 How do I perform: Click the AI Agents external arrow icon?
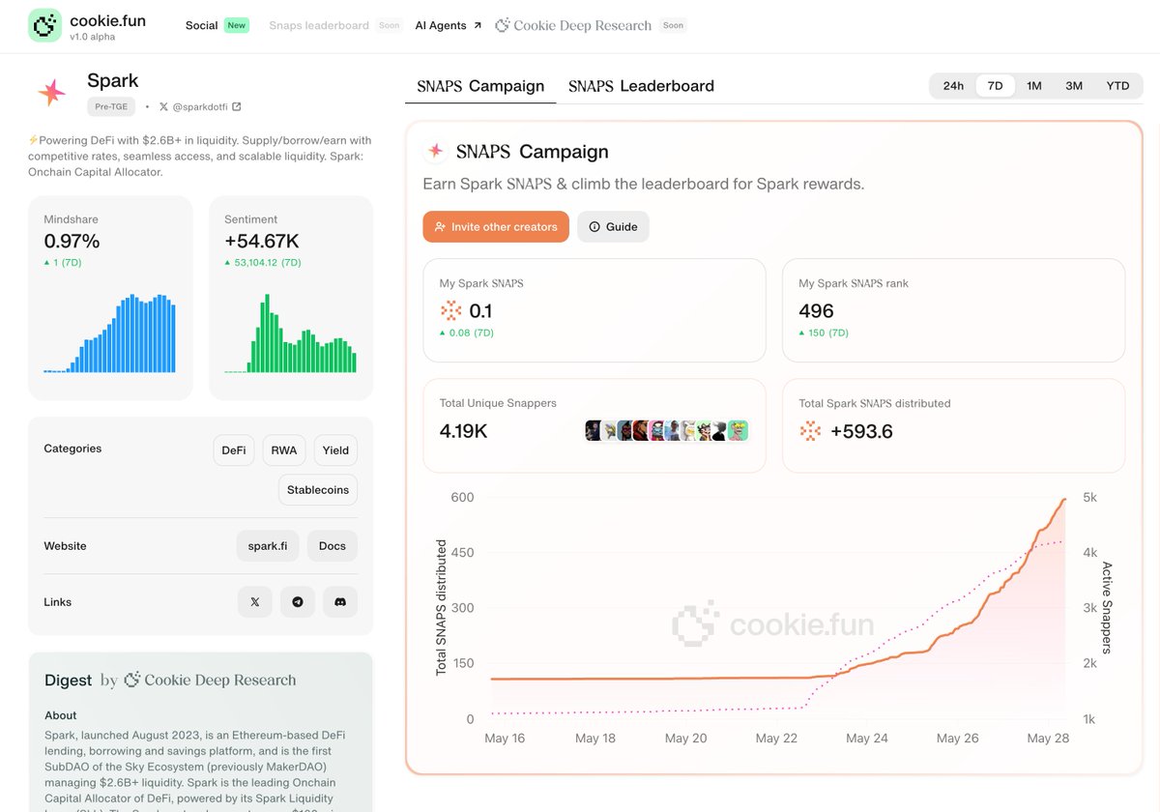pos(477,26)
